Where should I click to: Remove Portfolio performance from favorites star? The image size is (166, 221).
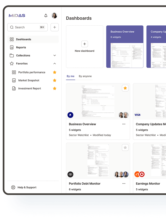tap(55, 72)
